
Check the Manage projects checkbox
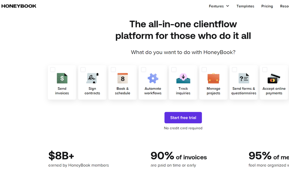(204, 70)
